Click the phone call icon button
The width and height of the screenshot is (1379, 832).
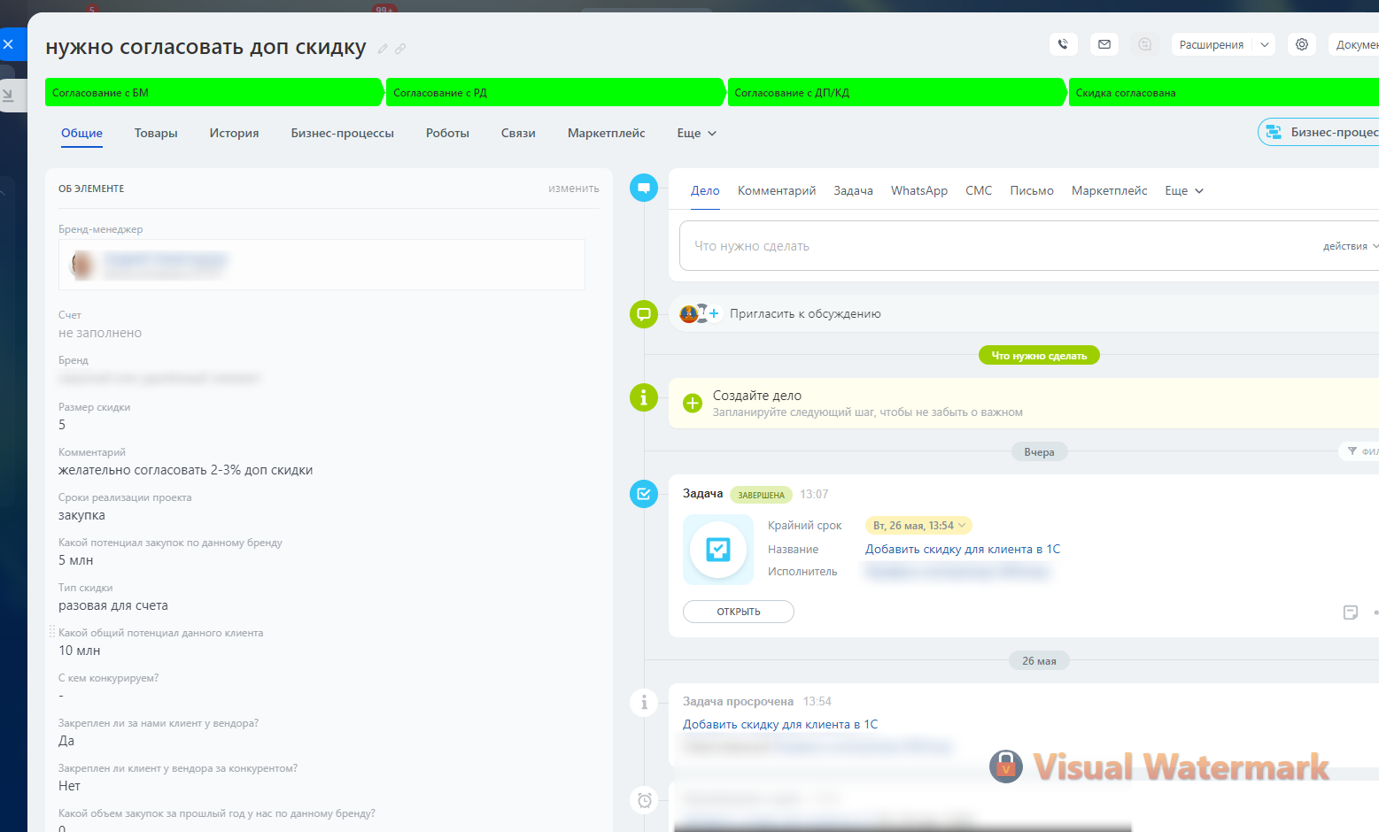[x=1063, y=44]
